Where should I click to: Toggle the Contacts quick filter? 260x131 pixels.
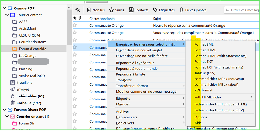(x=138, y=10)
